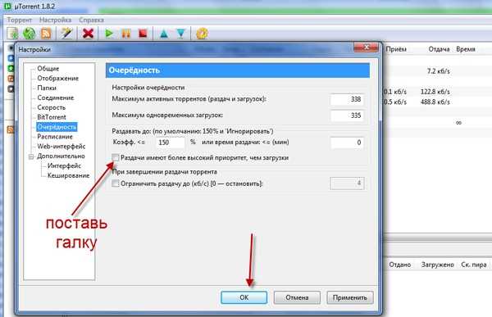Click the Pause torrent icon

click(x=126, y=34)
